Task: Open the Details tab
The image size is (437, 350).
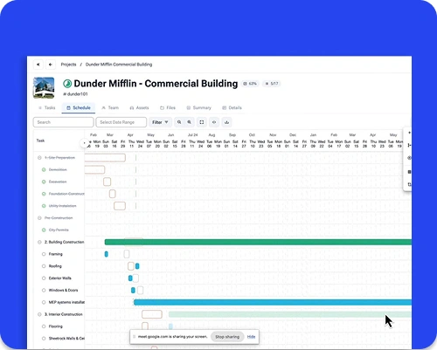Action: tap(232, 107)
